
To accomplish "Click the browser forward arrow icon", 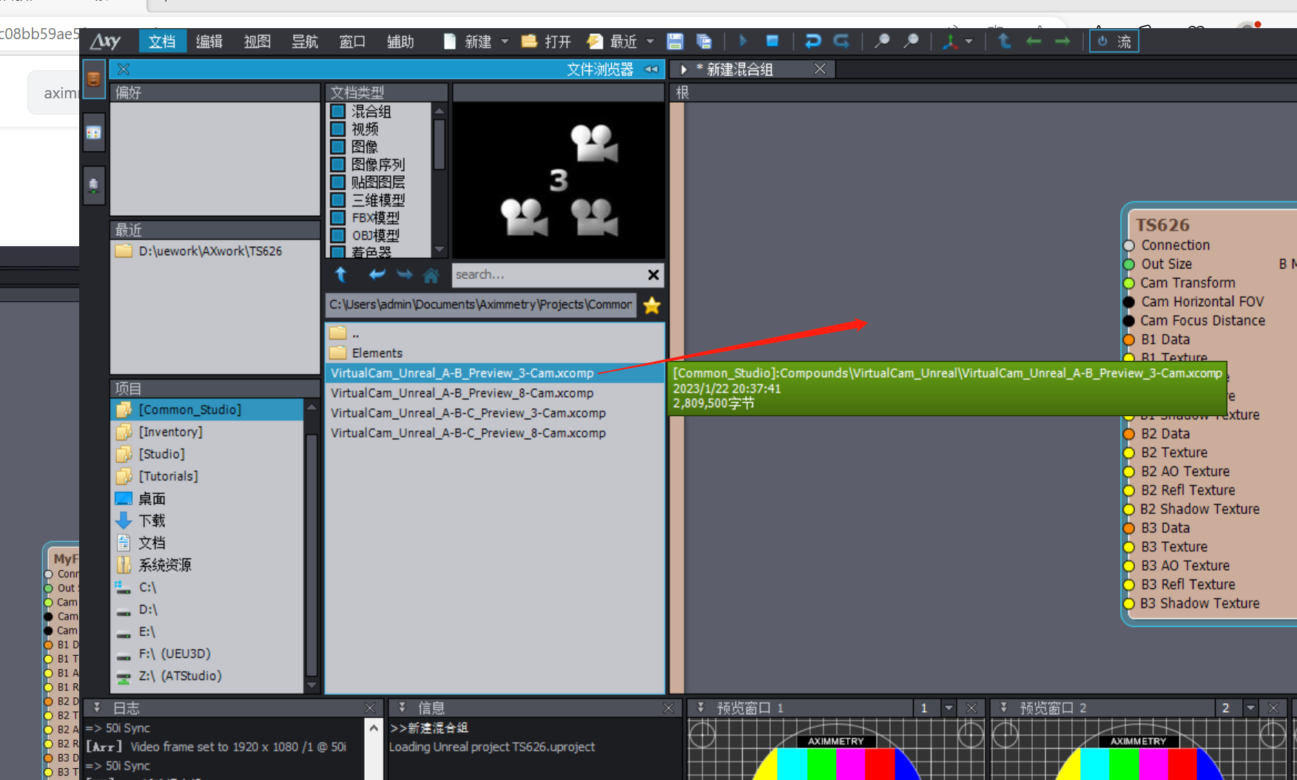I will pos(404,275).
